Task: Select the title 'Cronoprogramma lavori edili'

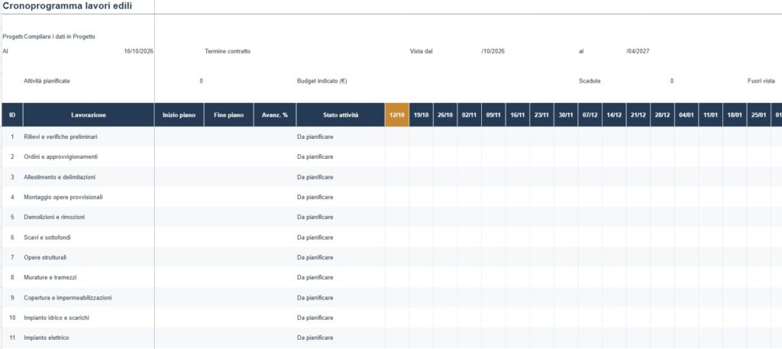Action: 67,6
